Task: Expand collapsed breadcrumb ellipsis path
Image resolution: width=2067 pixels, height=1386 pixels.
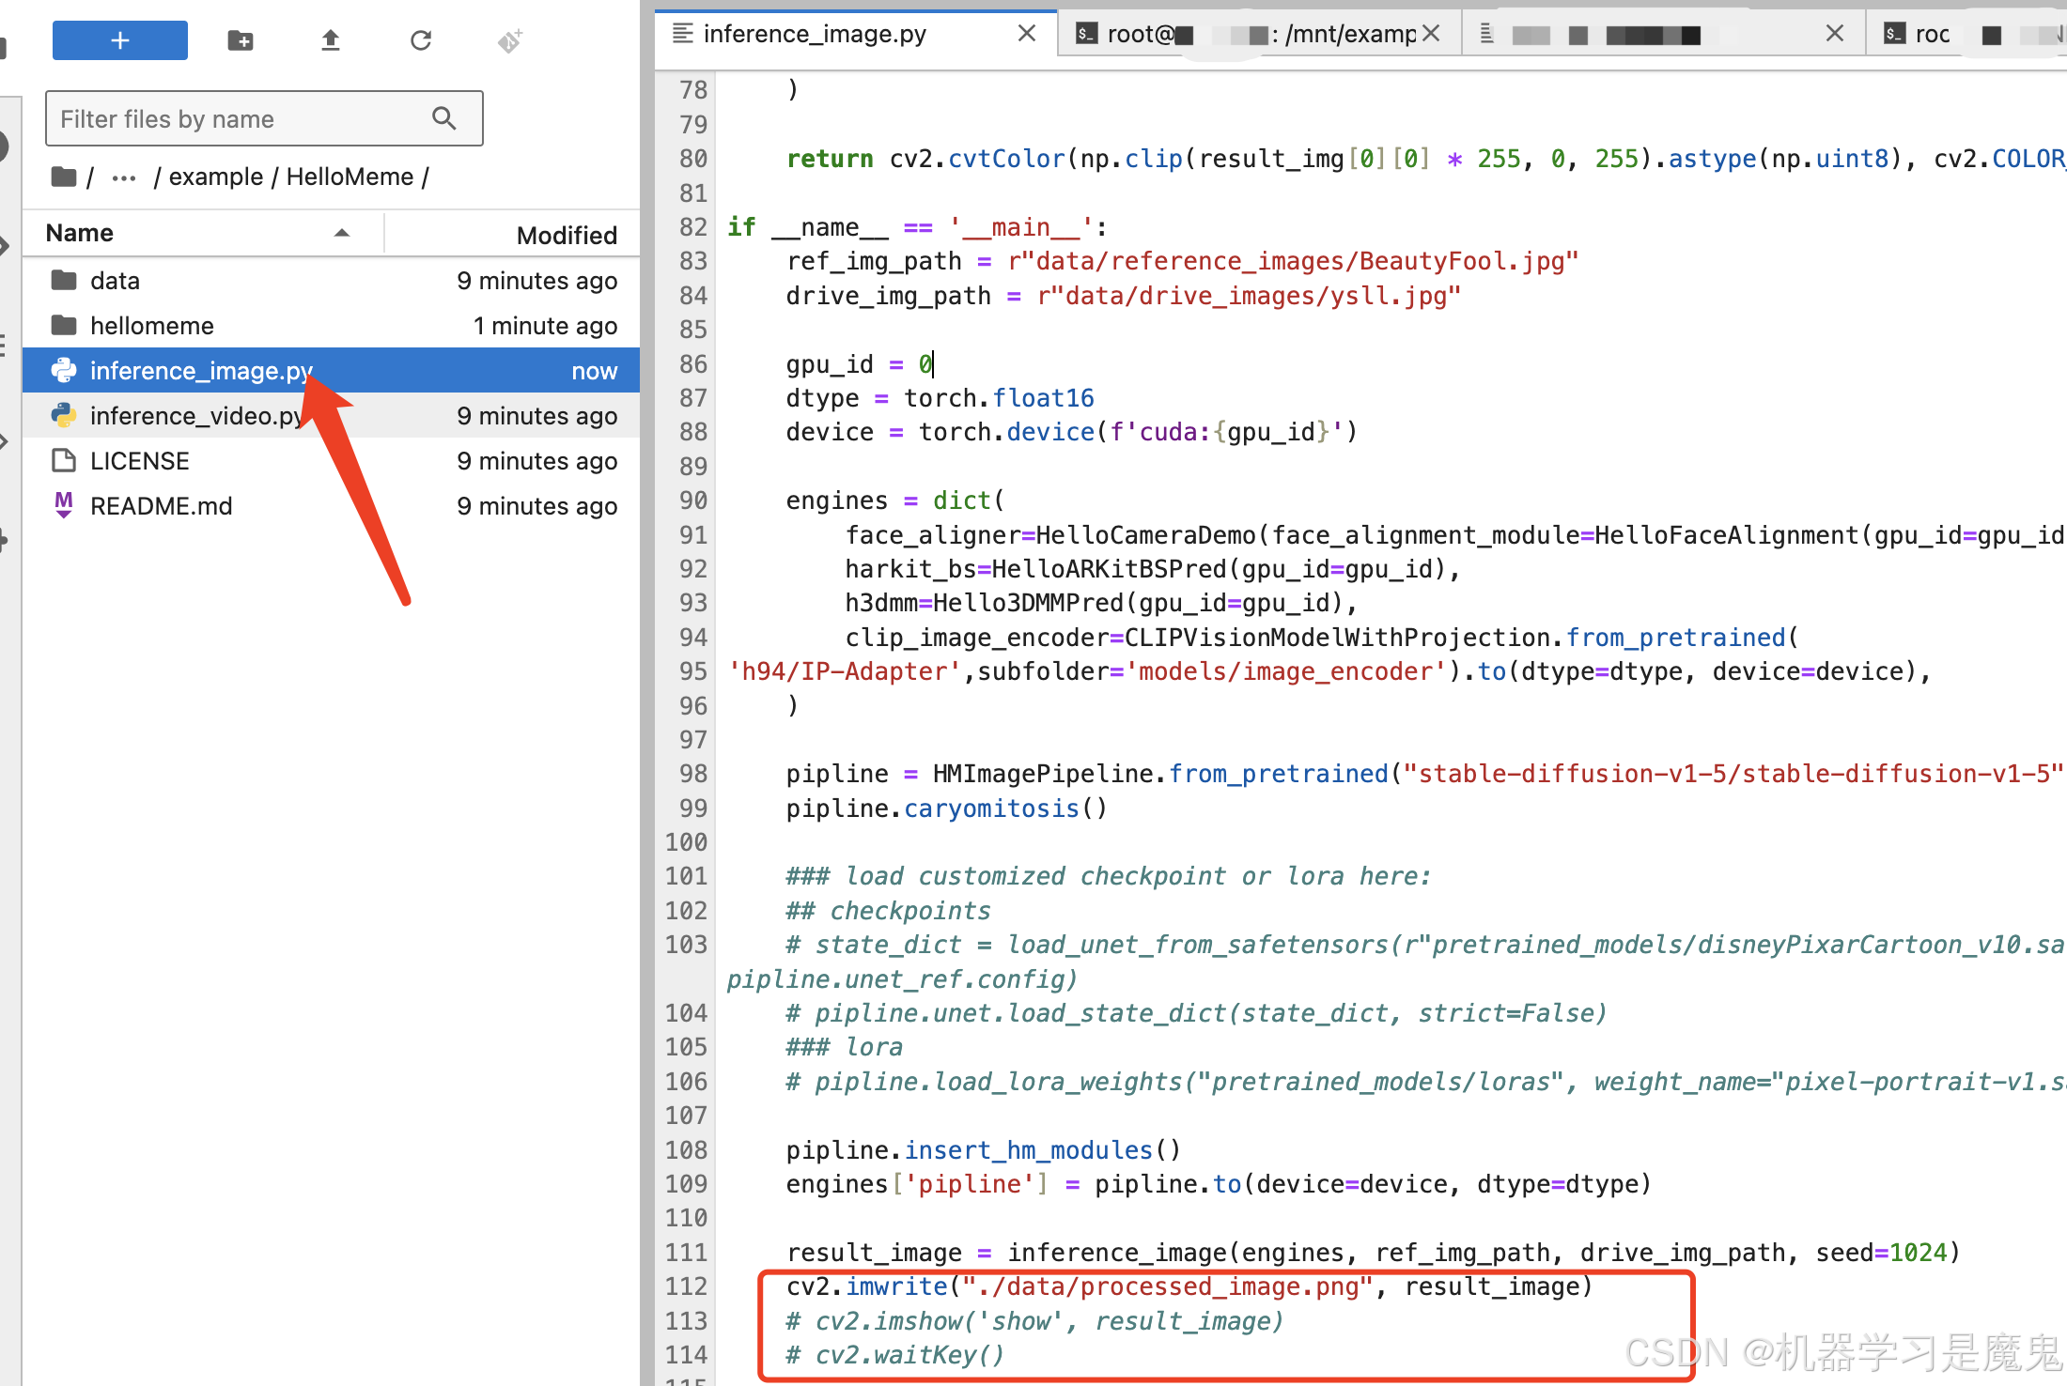Action: click(x=124, y=177)
